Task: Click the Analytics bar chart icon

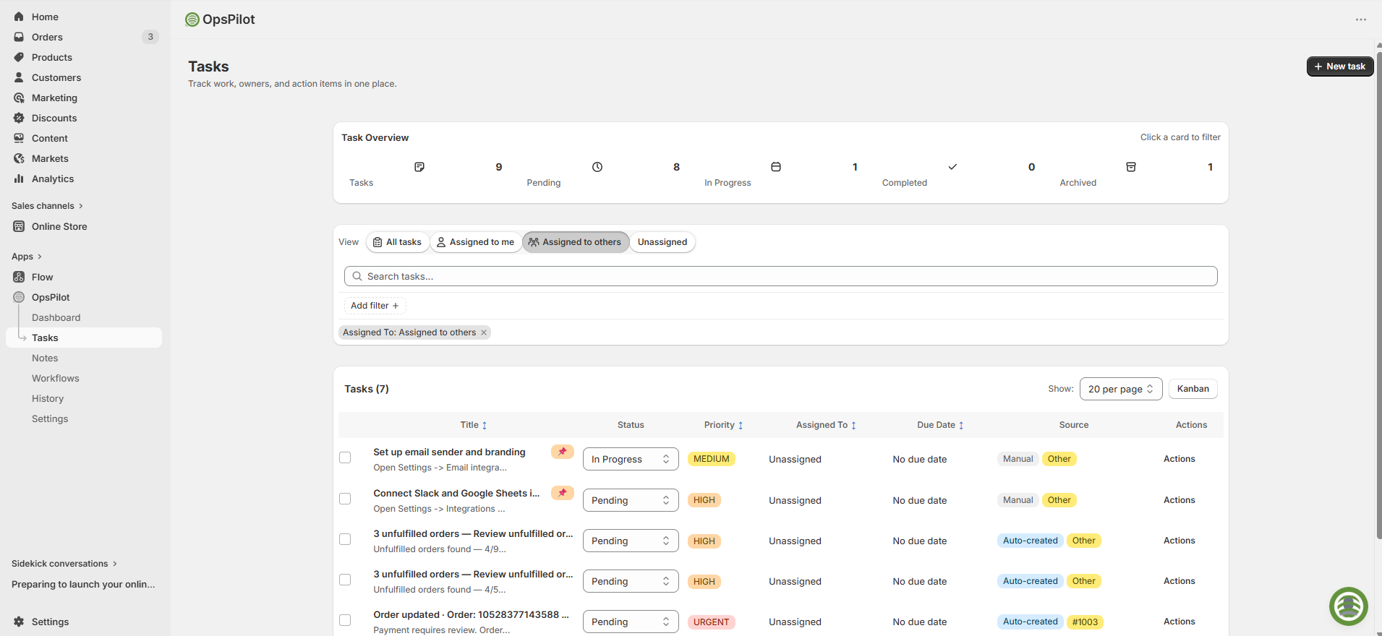Action: click(19, 179)
